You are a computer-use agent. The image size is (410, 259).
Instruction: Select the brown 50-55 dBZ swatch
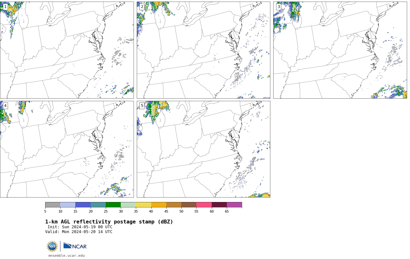pos(189,205)
